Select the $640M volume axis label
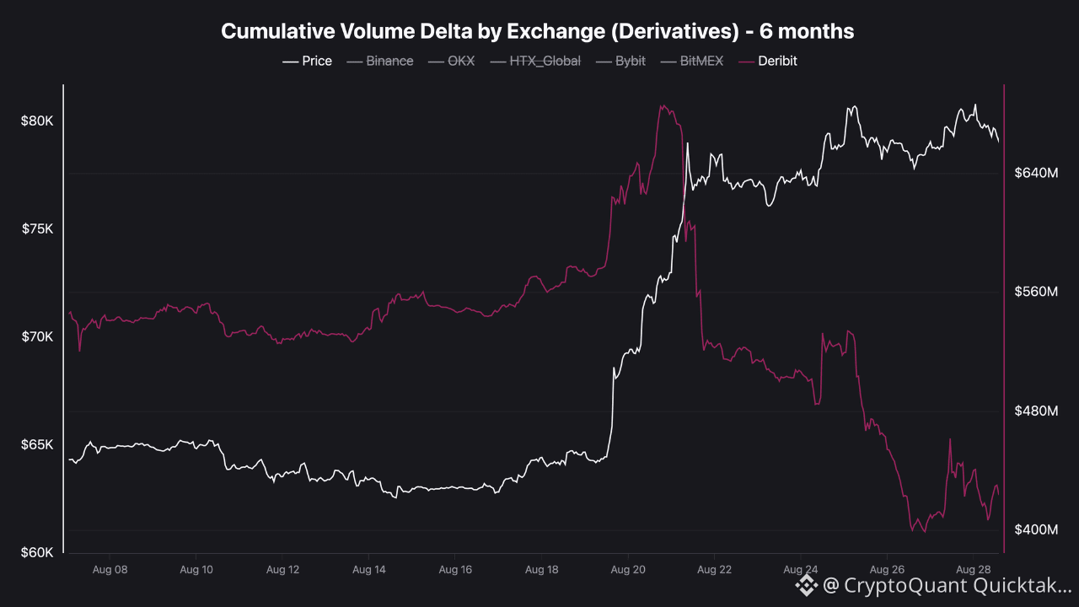1079x607 pixels. point(1034,173)
